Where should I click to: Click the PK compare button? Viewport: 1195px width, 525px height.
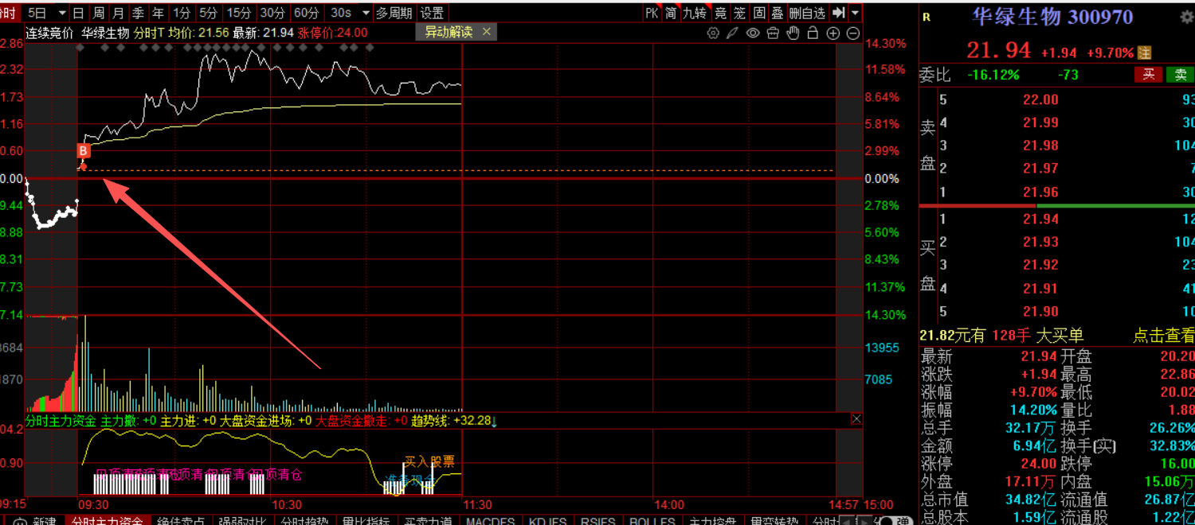tap(652, 13)
